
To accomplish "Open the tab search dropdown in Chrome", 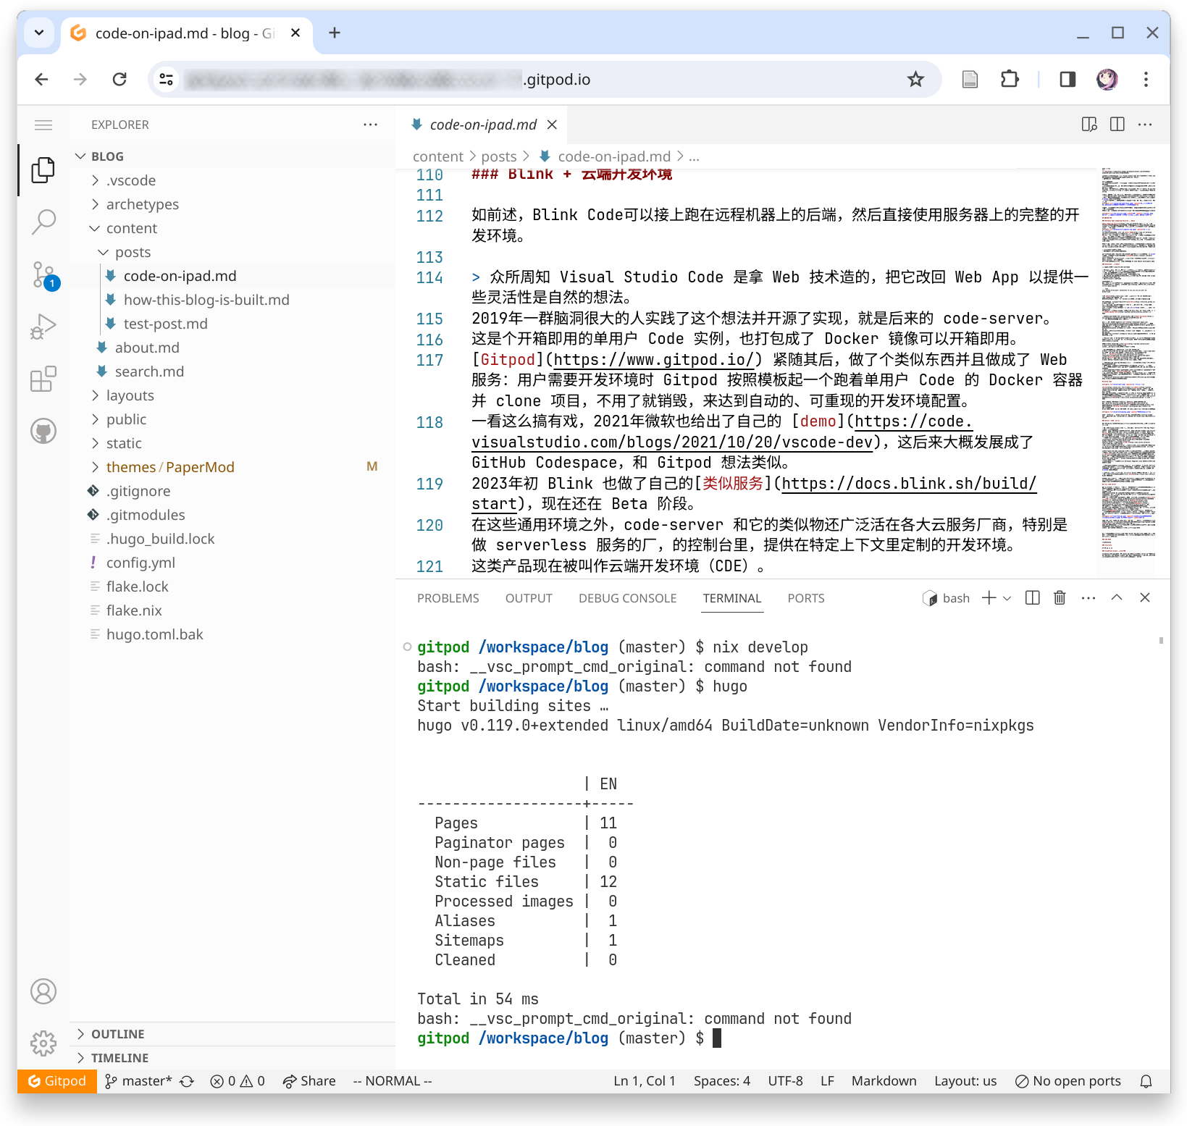I will coord(39,33).
